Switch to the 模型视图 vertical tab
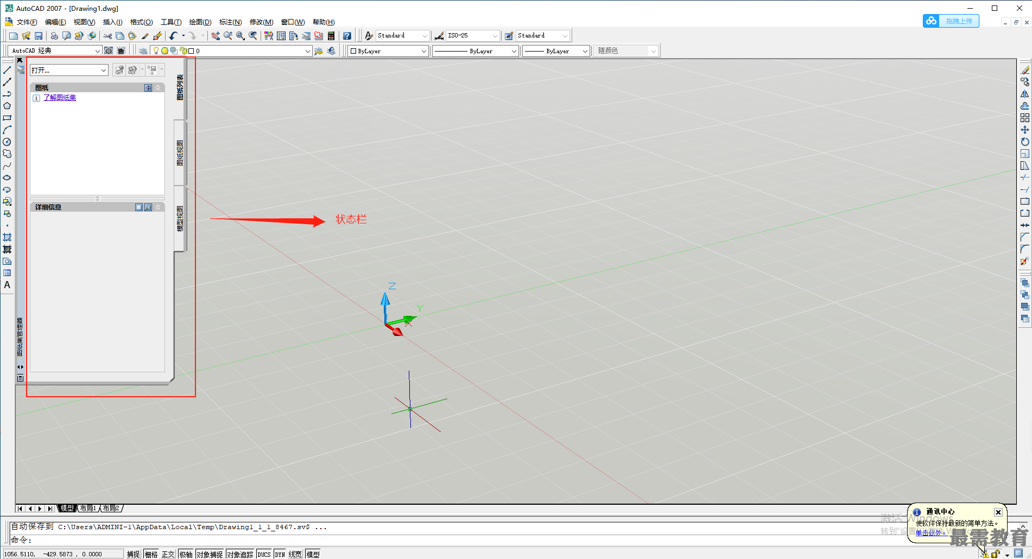Screen dimensions: 1032x559 180,219
